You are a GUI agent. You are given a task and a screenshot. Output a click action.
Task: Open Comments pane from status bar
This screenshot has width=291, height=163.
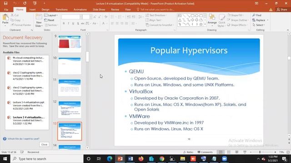pyautogui.click(x=205, y=152)
